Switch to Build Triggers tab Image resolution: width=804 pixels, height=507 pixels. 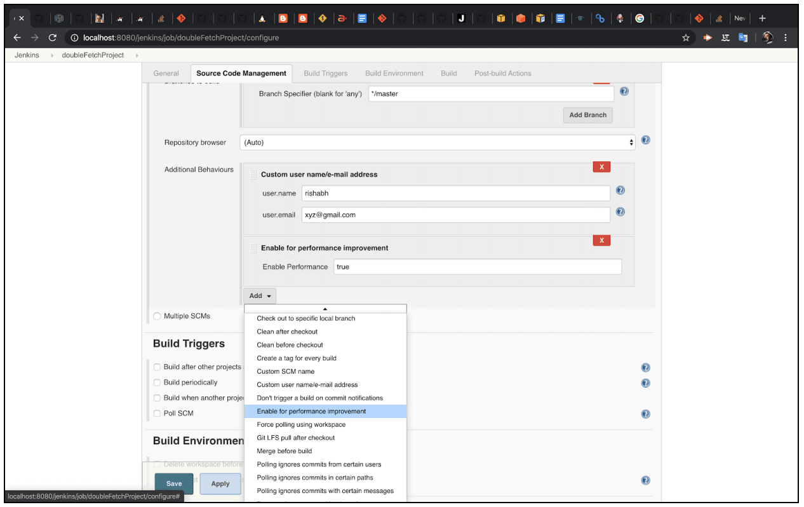(x=325, y=73)
